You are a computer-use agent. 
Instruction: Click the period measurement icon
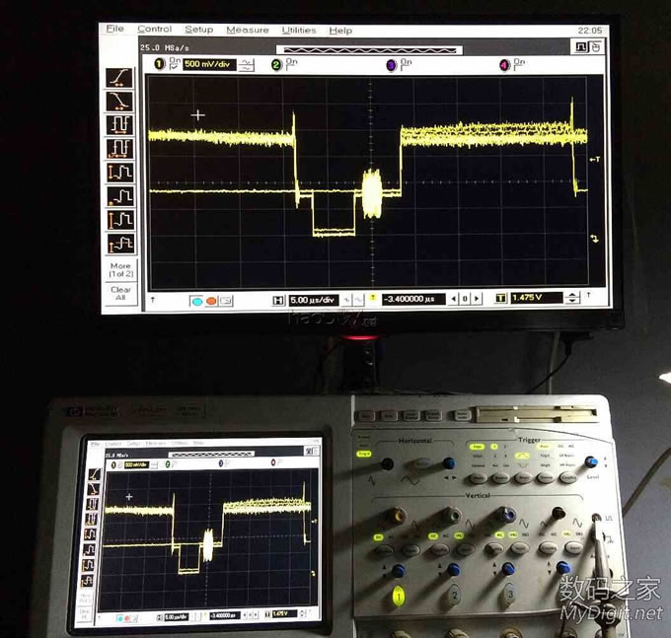[120, 124]
